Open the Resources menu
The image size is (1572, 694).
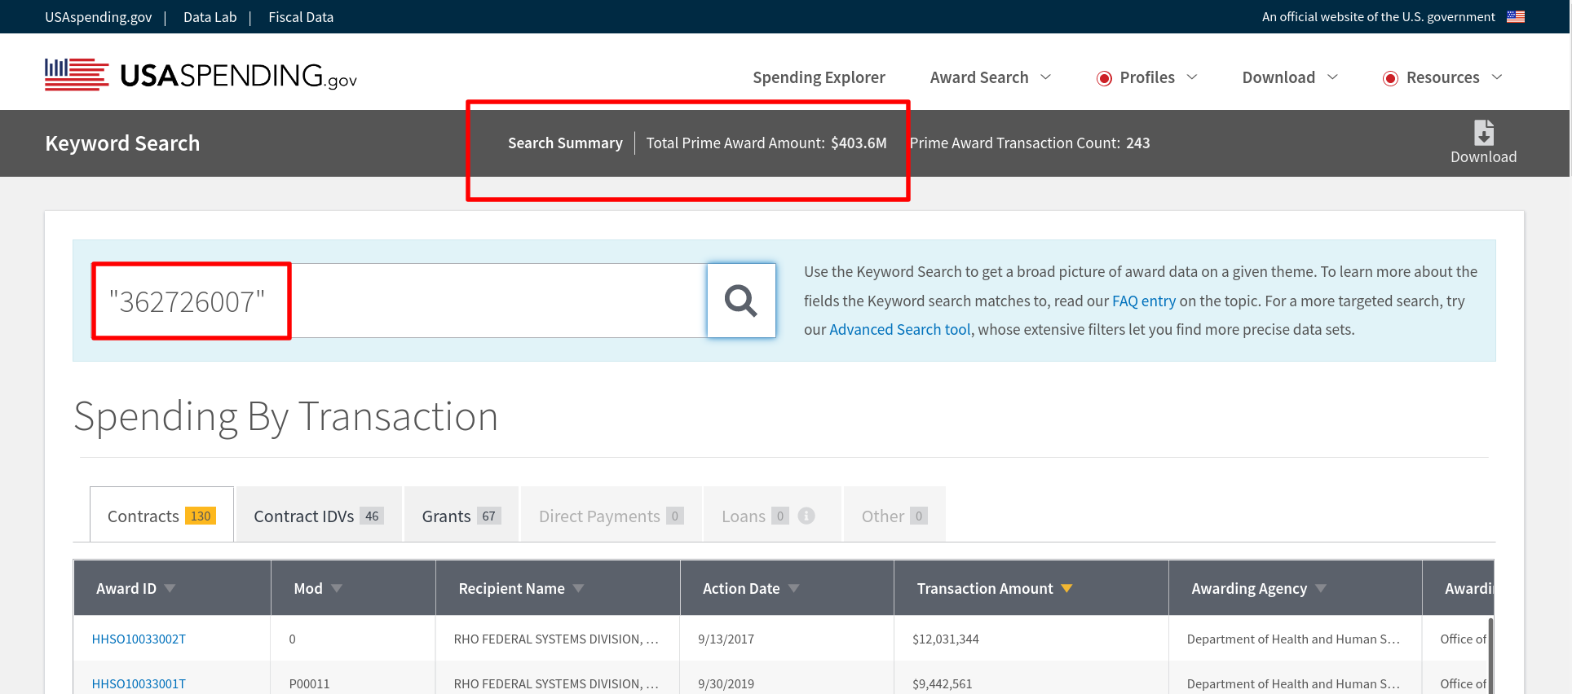(1442, 77)
